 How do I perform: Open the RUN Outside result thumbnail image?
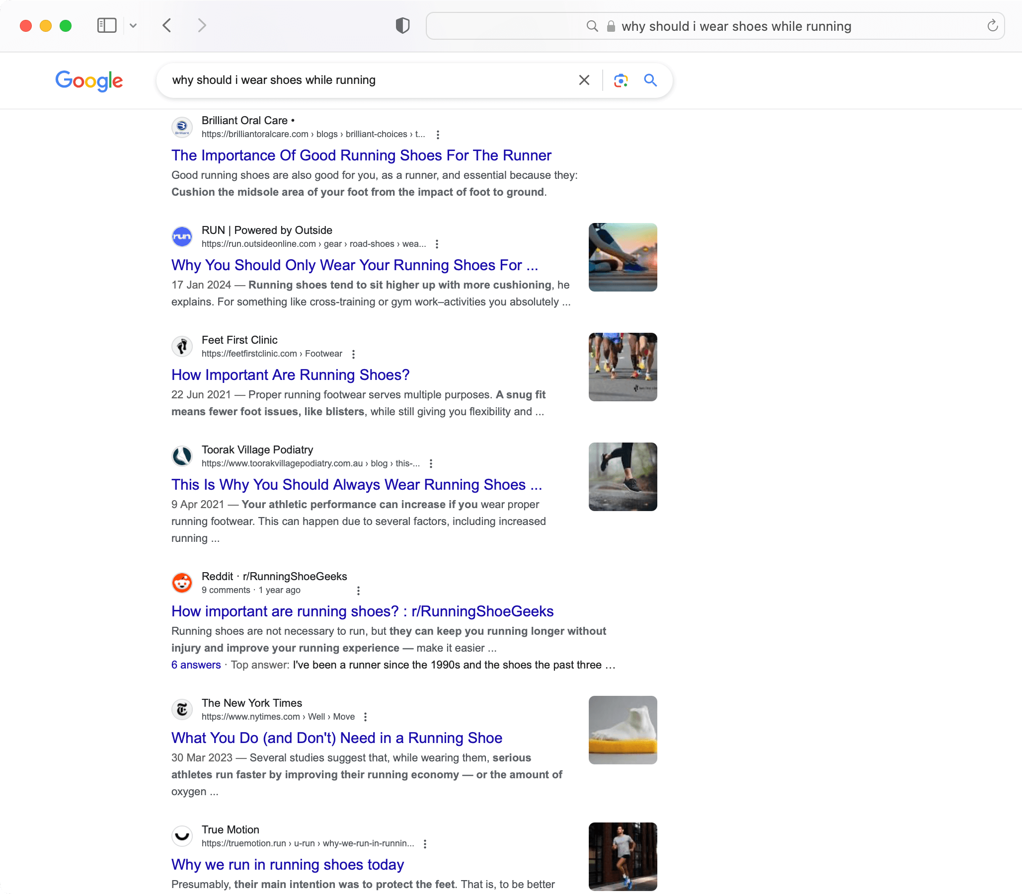click(x=623, y=257)
